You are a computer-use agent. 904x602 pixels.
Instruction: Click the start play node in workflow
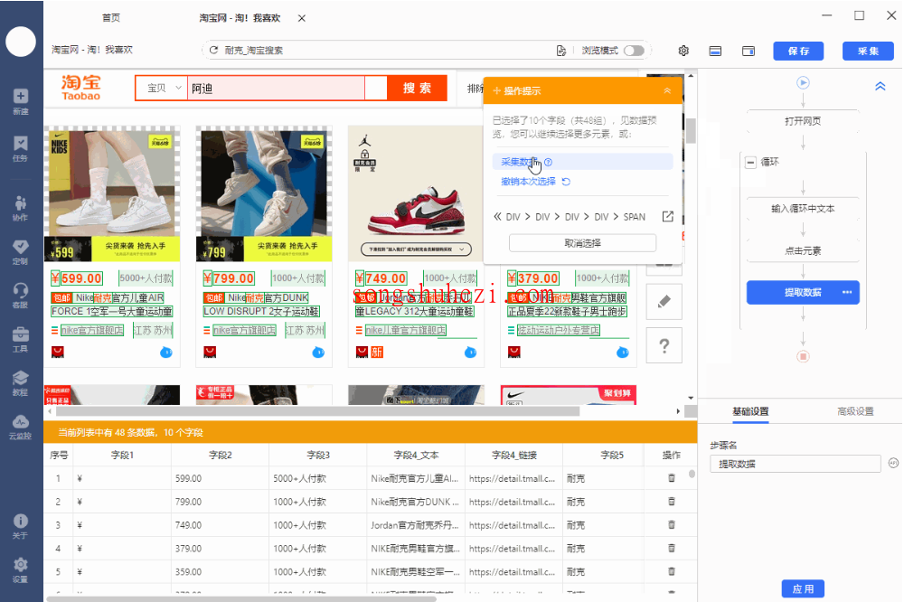coord(803,82)
